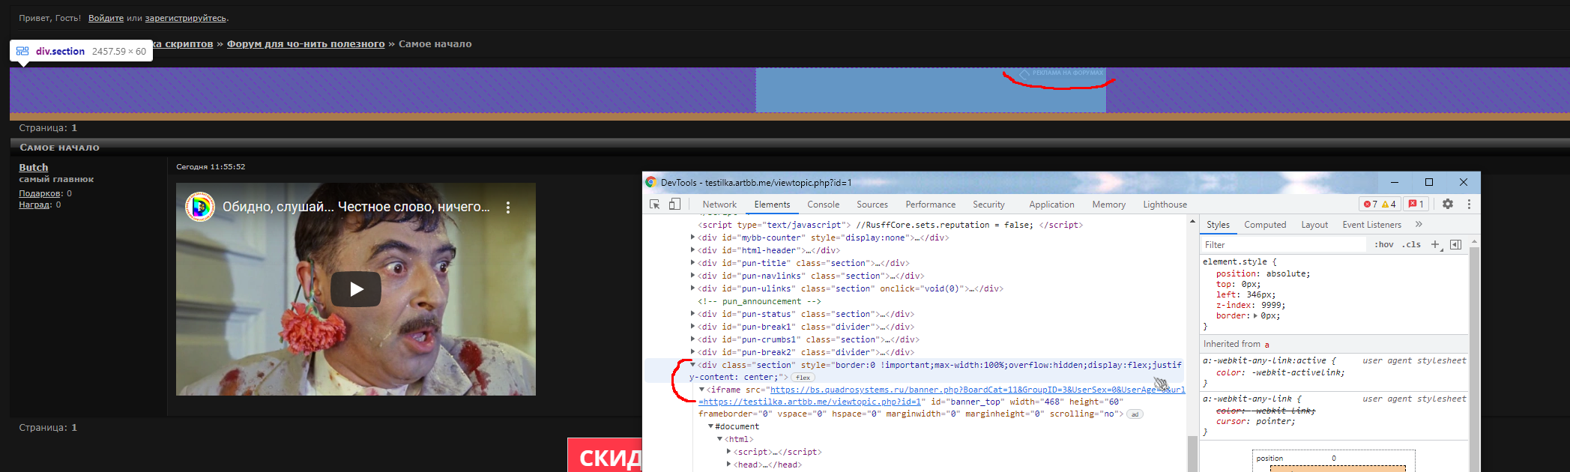Viewport: 1570px width, 472px height.
Task: Click the Войдите login link
Action: pos(106,18)
